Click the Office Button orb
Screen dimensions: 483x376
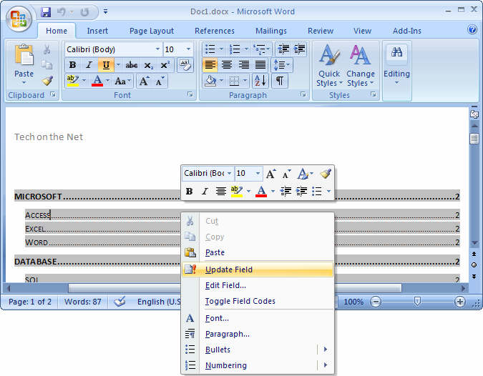pyautogui.click(x=19, y=19)
